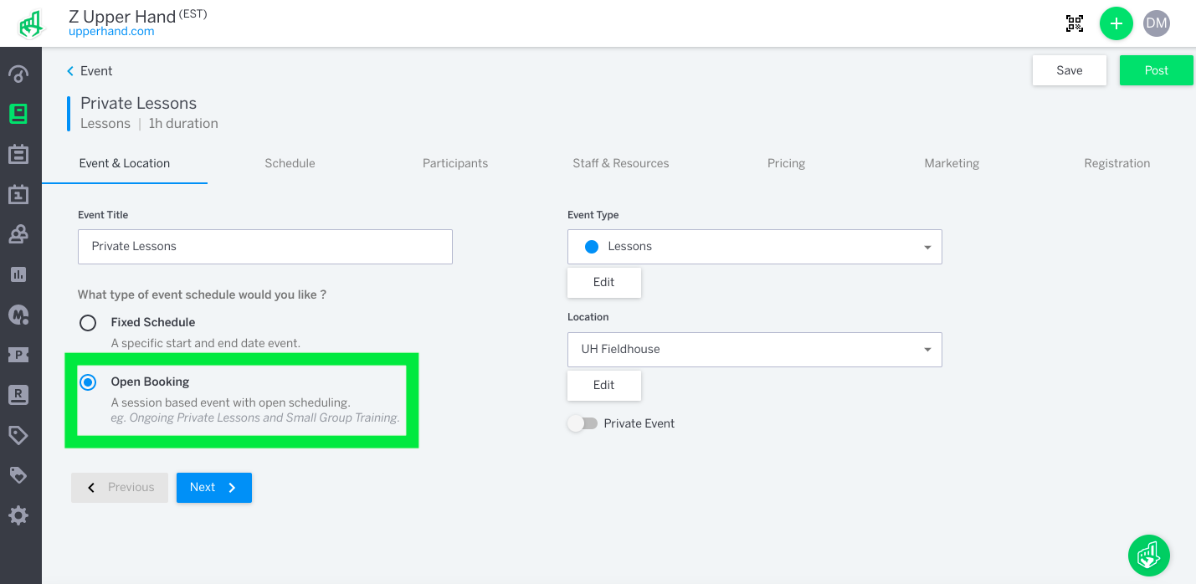The image size is (1196, 584).
Task: Open the dashboard gauge icon in sidebar
Action: [x=18, y=74]
